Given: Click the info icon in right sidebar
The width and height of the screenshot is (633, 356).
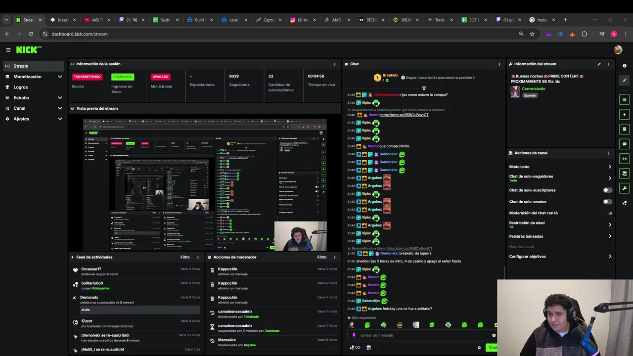Looking at the screenshot, I should pos(625,66).
